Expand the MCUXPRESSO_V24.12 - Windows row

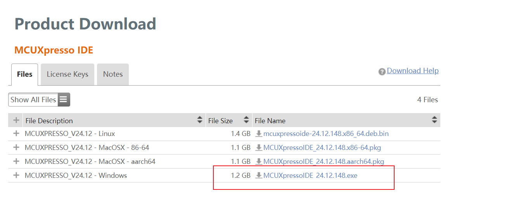click(16, 175)
